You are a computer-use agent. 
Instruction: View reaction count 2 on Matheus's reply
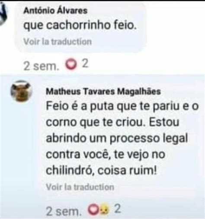click(118, 209)
